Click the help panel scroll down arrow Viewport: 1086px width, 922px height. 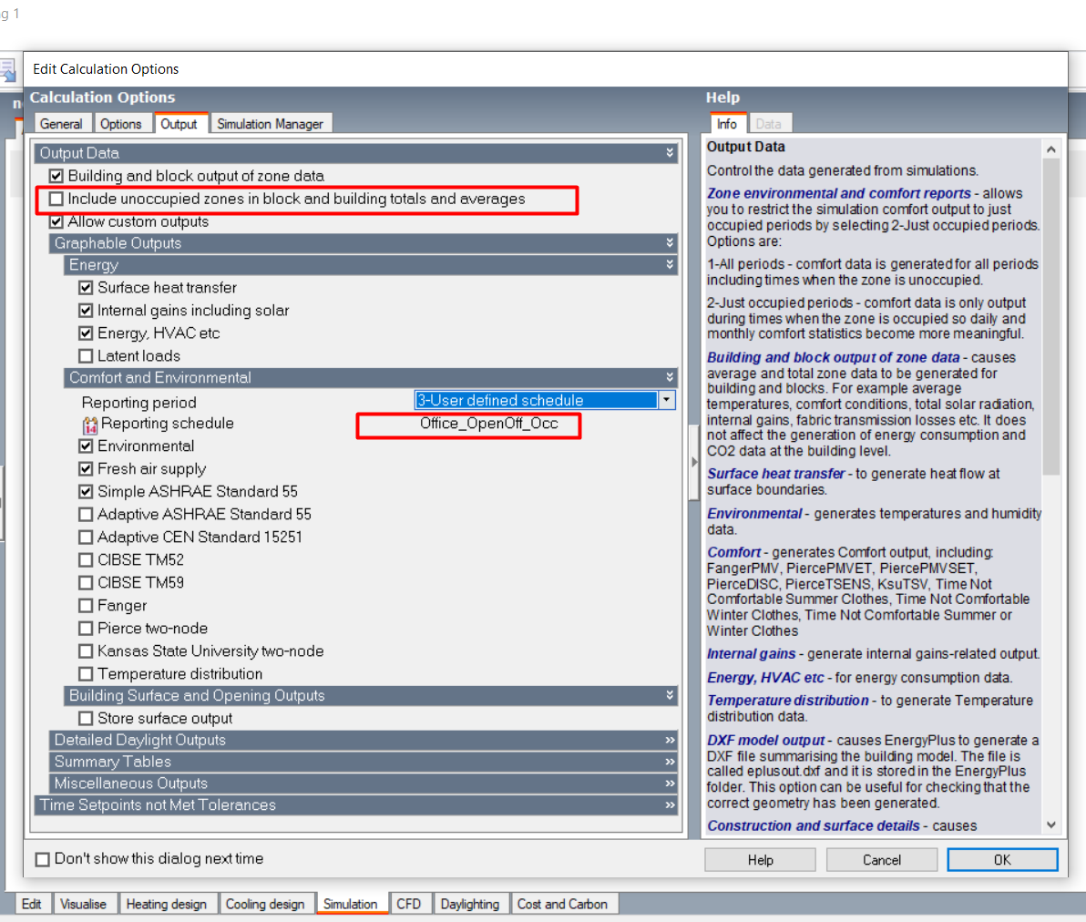(1051, 825)
